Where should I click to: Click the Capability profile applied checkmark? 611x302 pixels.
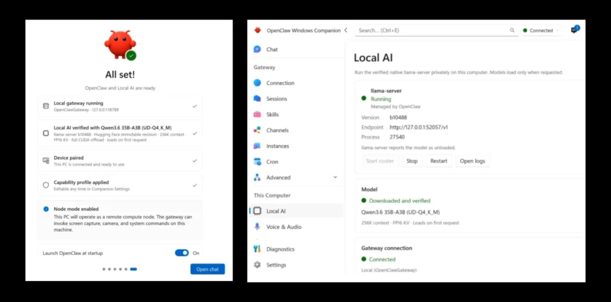[195, 185]
